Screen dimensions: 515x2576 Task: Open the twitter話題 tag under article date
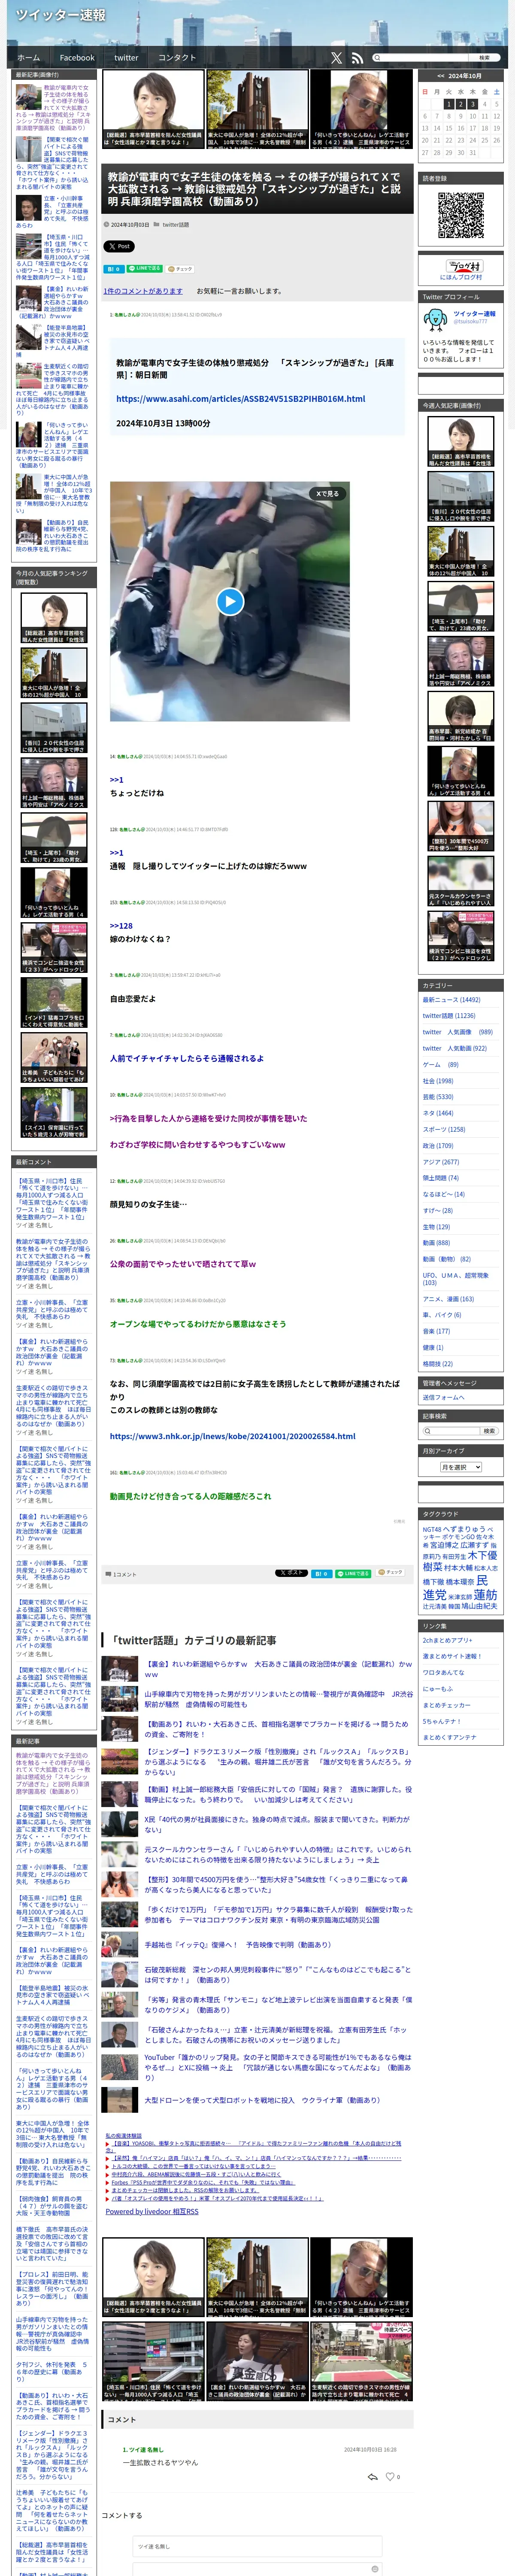pyautogui.click(x=175, y=225)
